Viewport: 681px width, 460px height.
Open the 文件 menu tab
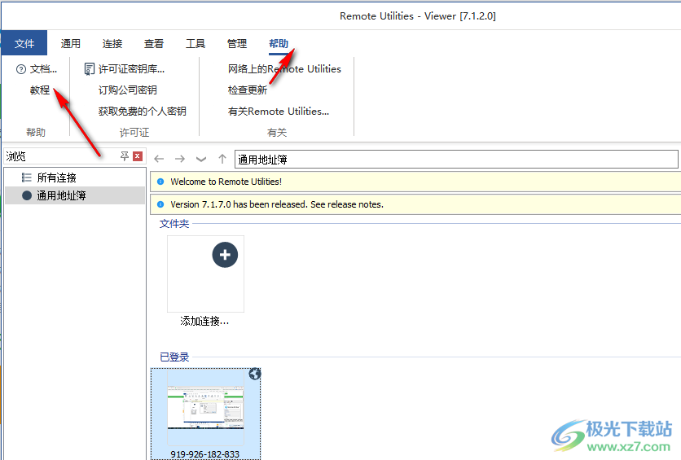pyautogui.click(x=24, y=43)
